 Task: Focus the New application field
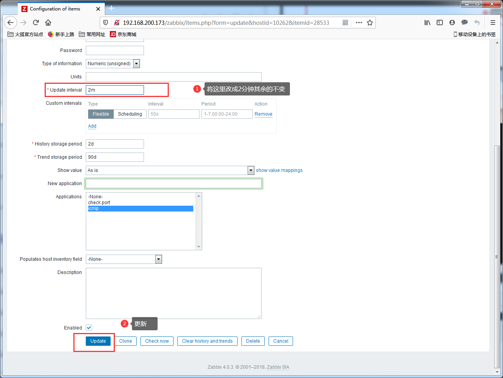pos(173,184)
